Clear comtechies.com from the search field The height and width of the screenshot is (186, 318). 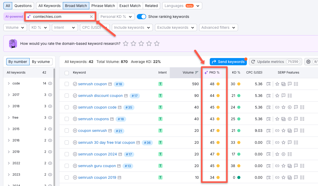pyautogui.click(x=91, y=16)
